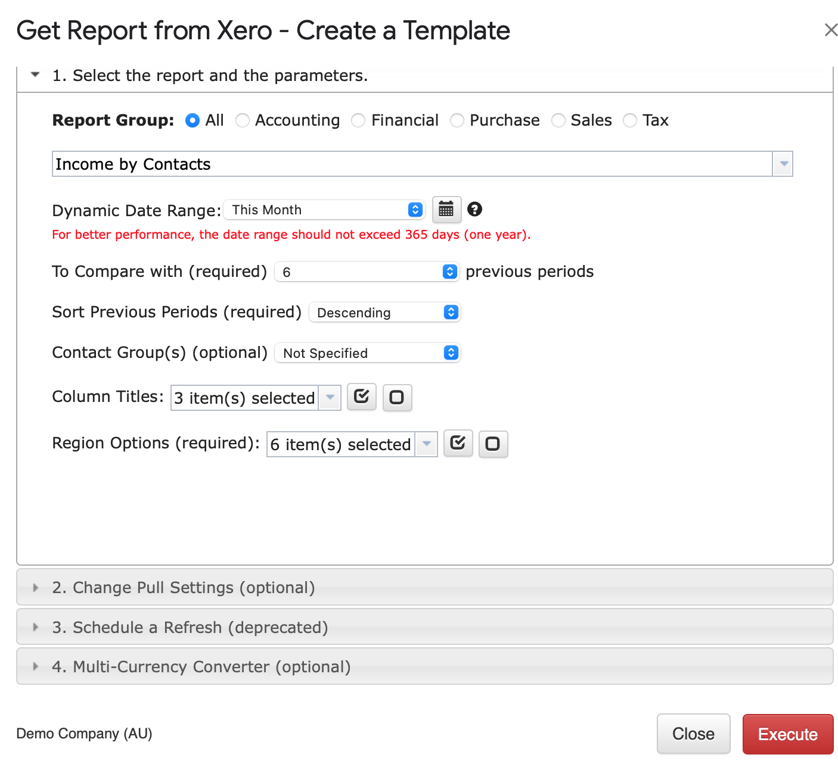
Task: Open the Descending sort order dropdown
Action: tap(385, 312)
